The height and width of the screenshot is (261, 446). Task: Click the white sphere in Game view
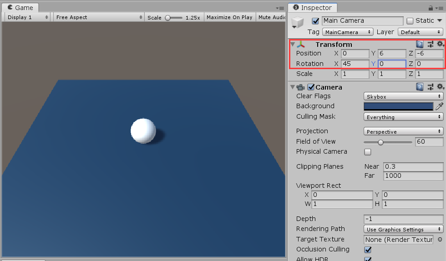[x=143, y=131]
